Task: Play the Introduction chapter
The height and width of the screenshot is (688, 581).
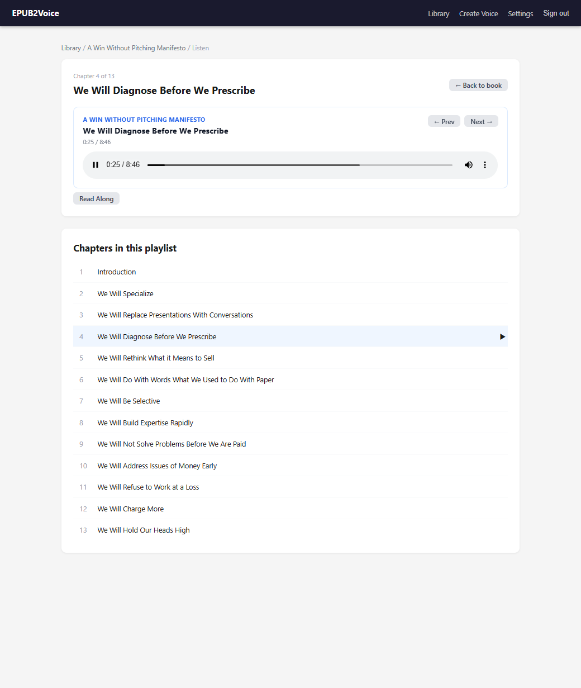Action: click(290, 272)
